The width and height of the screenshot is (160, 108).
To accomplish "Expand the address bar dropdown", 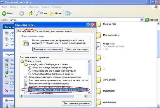I will (142, 20).
